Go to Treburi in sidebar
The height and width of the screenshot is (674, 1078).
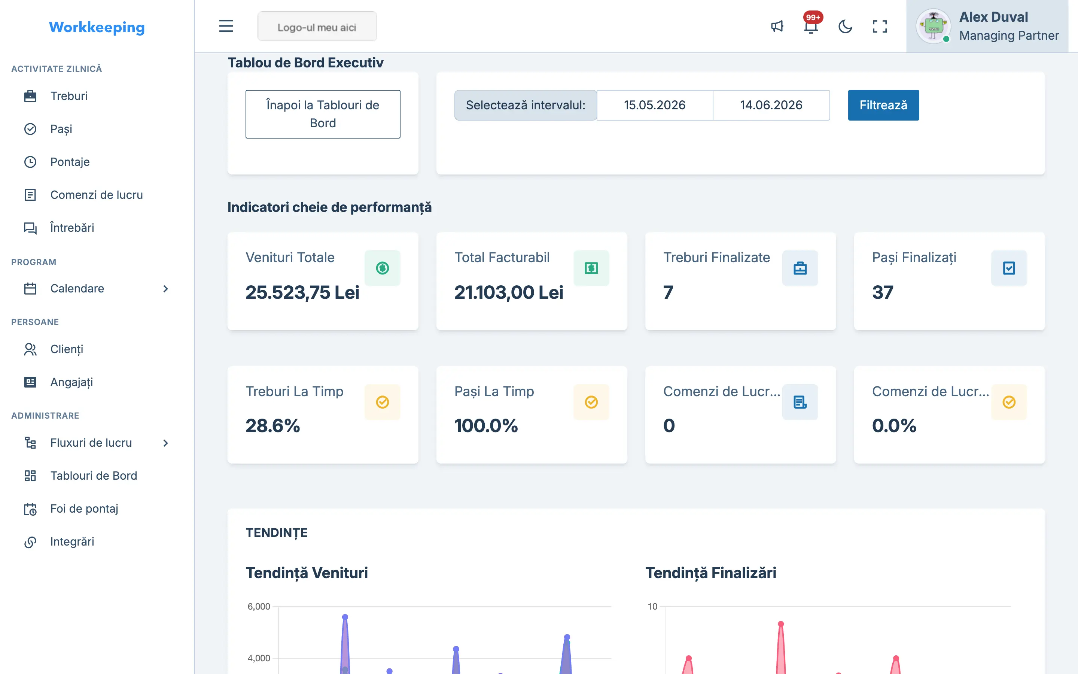68,96
